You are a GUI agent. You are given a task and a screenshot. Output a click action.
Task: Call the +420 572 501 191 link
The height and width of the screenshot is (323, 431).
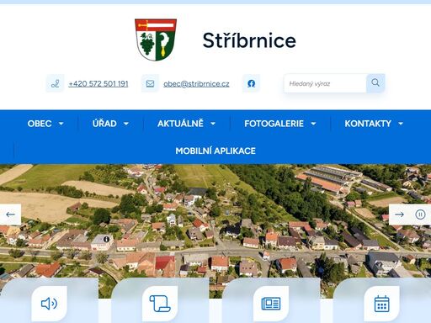(x=98, y=83)
